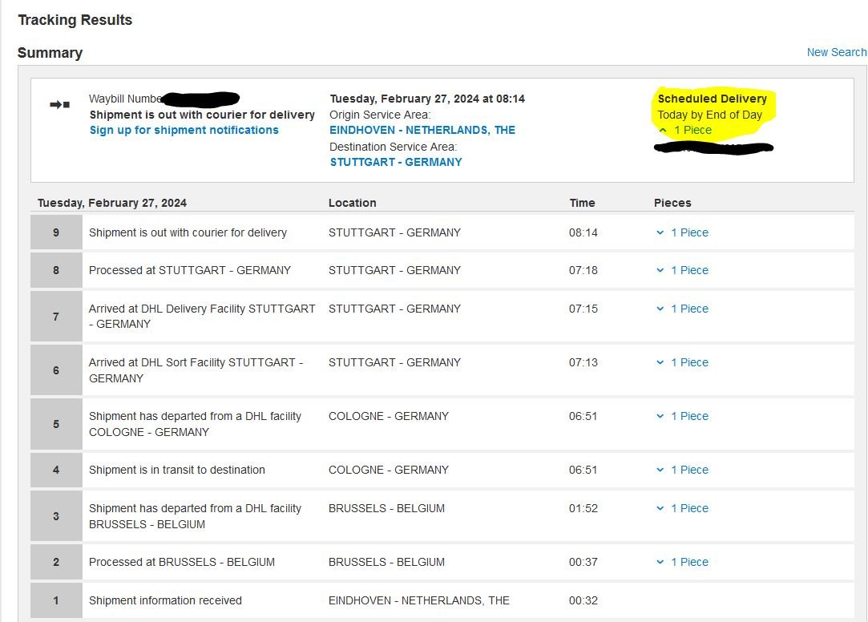Expand 1 Piece for departed COLOGNE facility row
The width and height of the screenshot is (868, 622).
coord(682,416)
